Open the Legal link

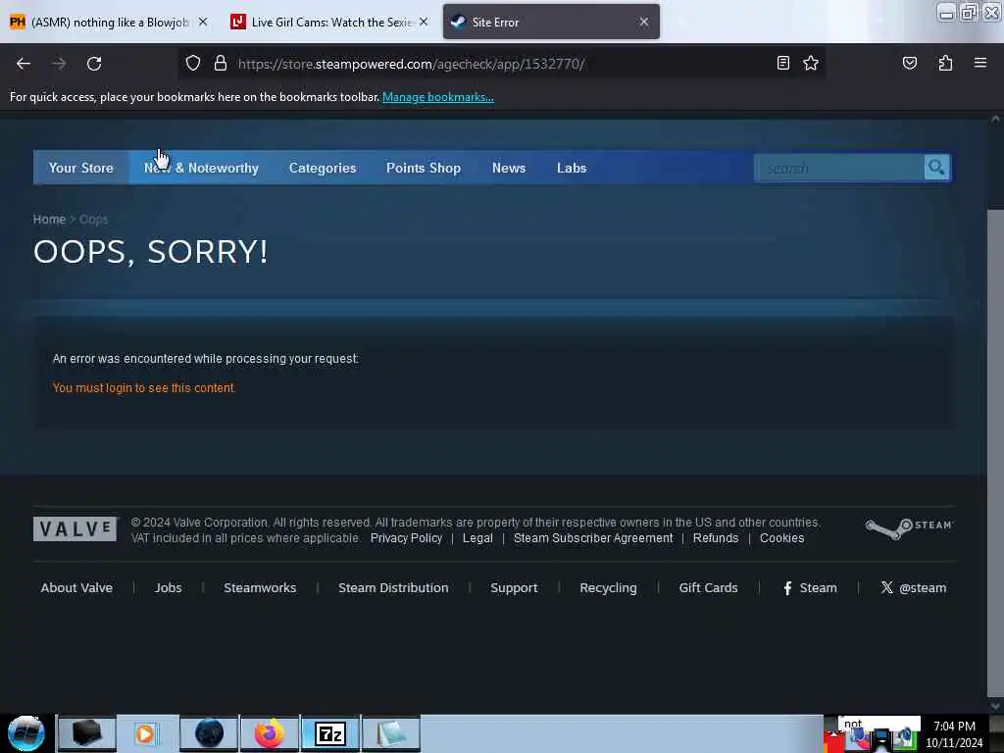pyautogui.click(x=477, y=538)
